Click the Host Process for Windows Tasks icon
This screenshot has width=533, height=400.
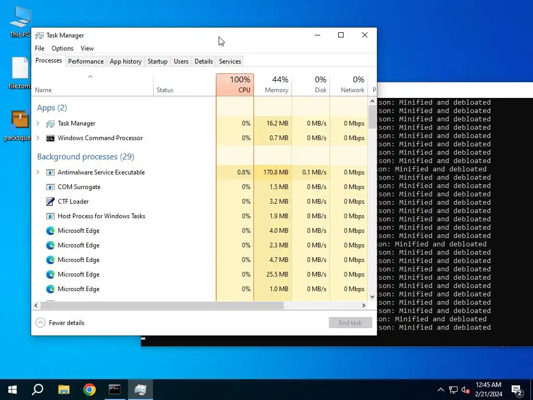50,216
